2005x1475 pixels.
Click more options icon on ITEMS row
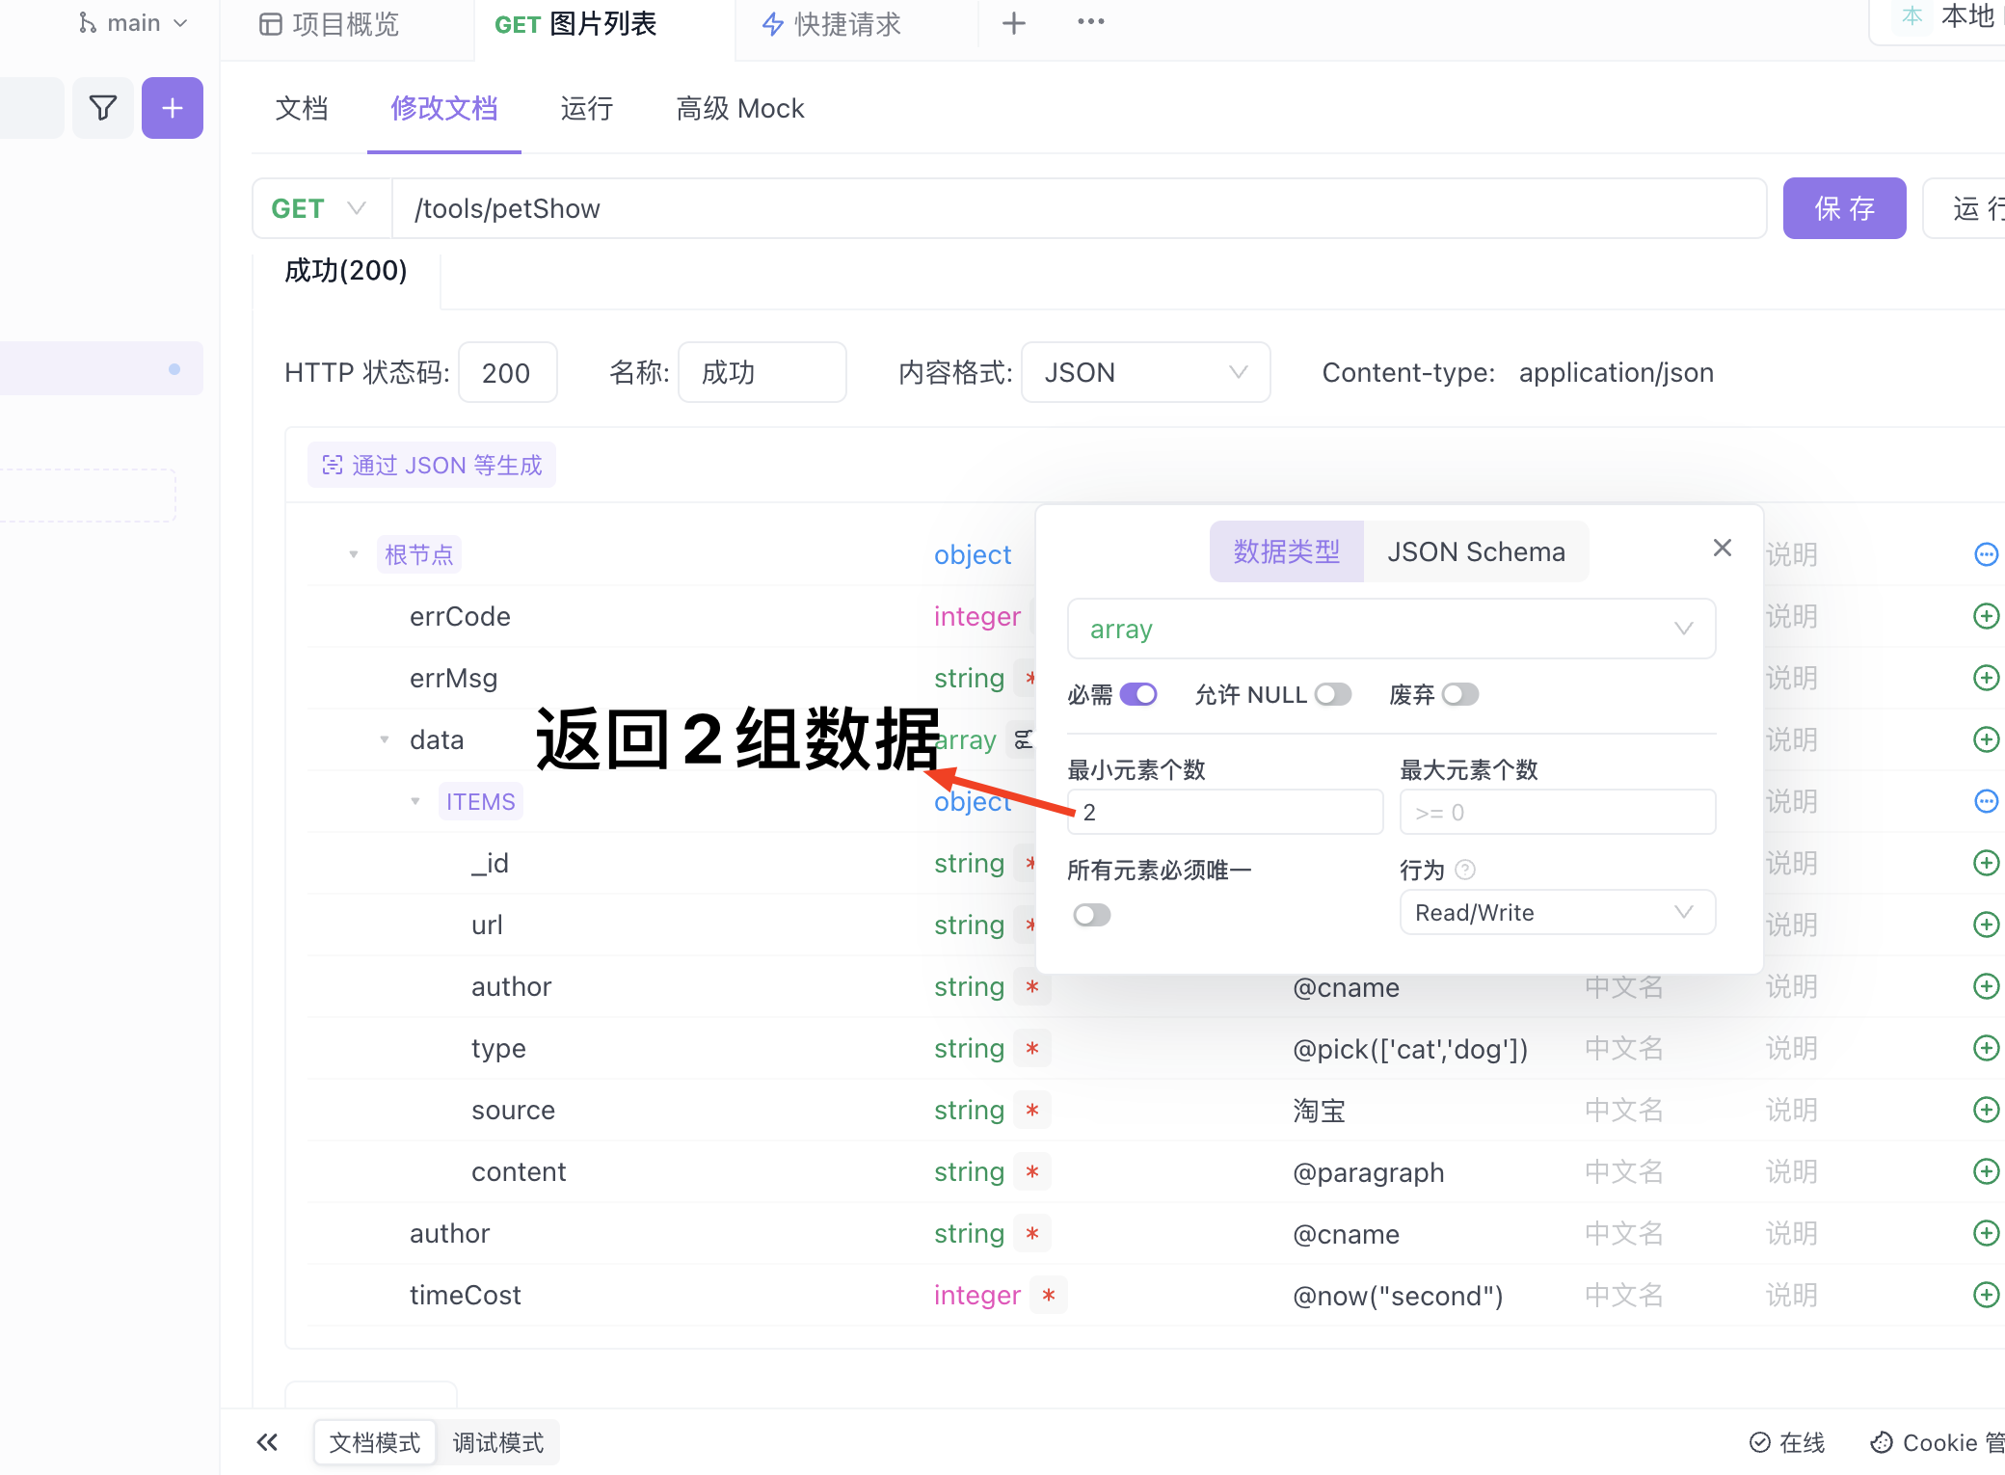[x=1986, y=801]
